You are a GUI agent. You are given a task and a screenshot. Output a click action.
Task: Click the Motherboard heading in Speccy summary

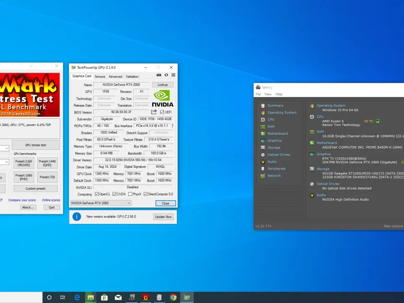327,143
